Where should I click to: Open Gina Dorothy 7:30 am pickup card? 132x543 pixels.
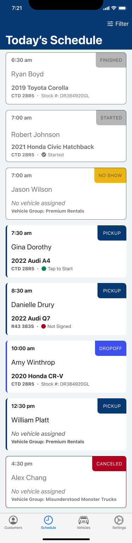pos(66,251)
